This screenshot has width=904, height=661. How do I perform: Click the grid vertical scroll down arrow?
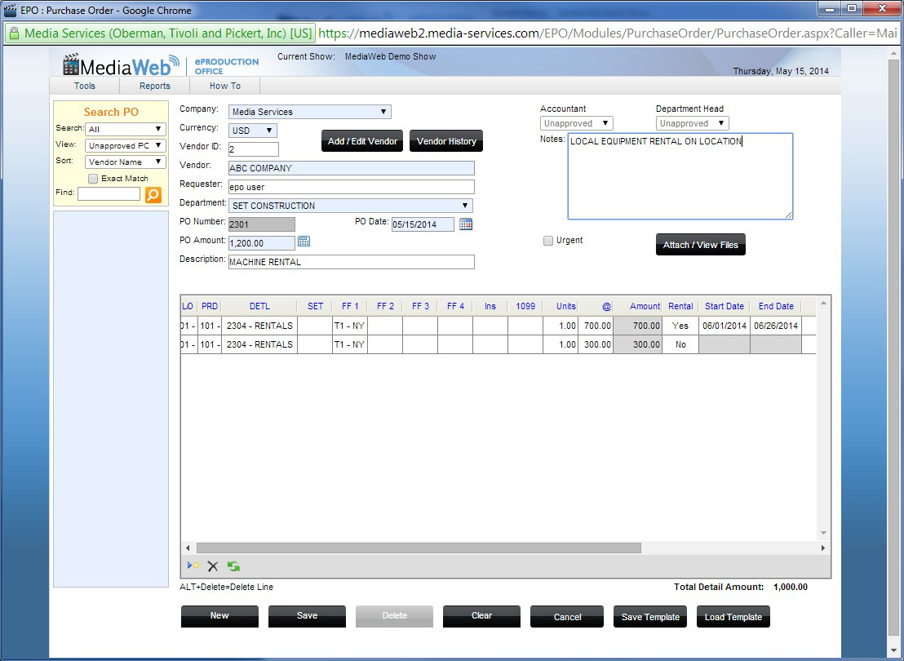[x=824, y=532]
